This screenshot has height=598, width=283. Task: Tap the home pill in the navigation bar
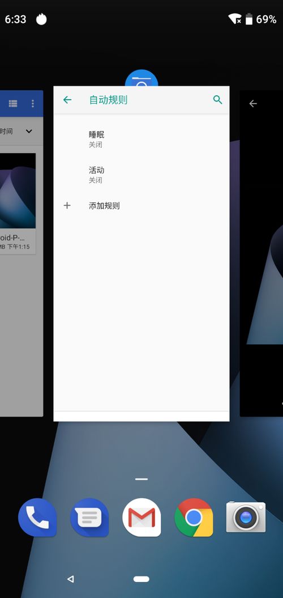141,579
